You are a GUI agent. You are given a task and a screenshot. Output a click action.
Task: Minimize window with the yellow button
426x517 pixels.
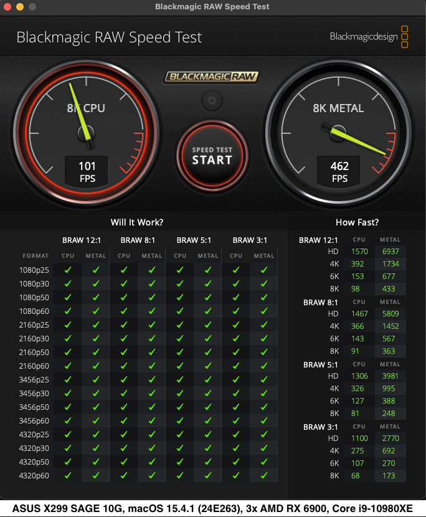20,7
